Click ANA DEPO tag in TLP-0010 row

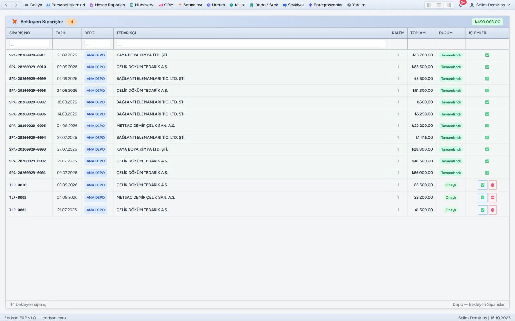click(x=96, y=185)
